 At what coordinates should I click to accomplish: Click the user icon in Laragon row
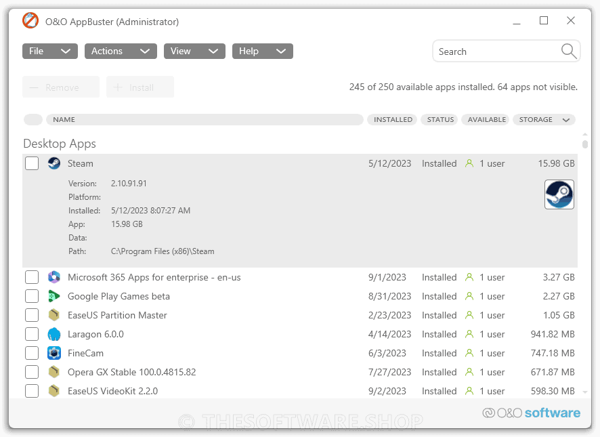469,334
